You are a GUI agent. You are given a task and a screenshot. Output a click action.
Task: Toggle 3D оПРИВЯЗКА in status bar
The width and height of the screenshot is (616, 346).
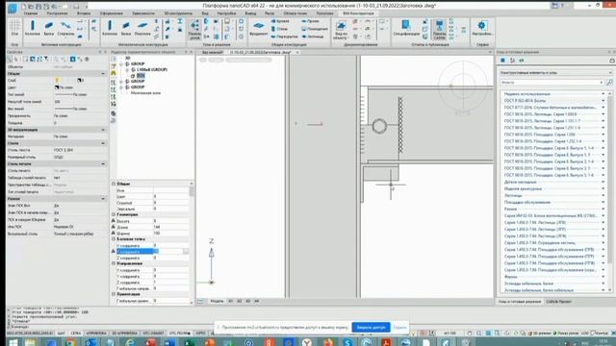124,334
